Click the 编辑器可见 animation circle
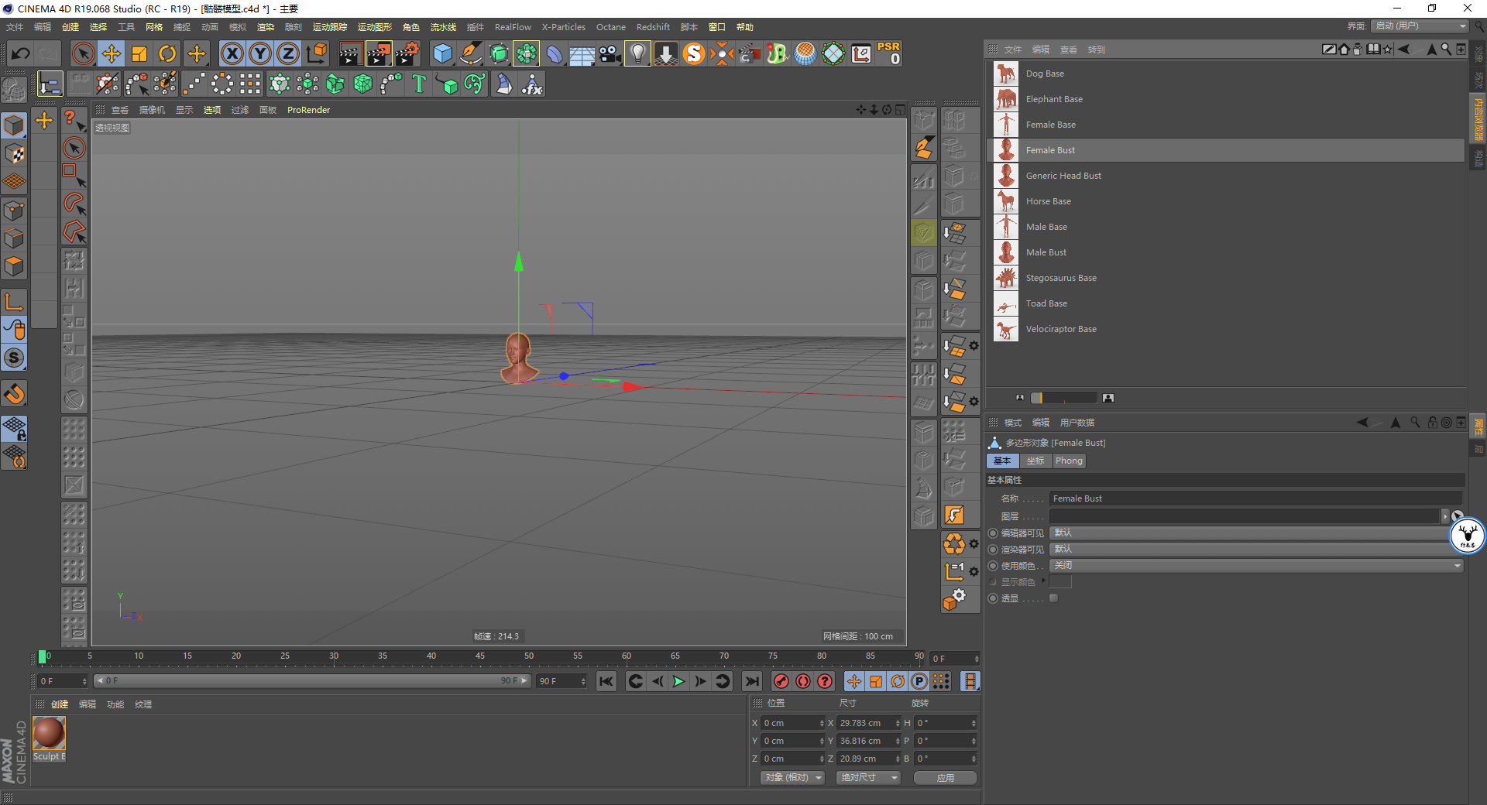 (993, 533)
